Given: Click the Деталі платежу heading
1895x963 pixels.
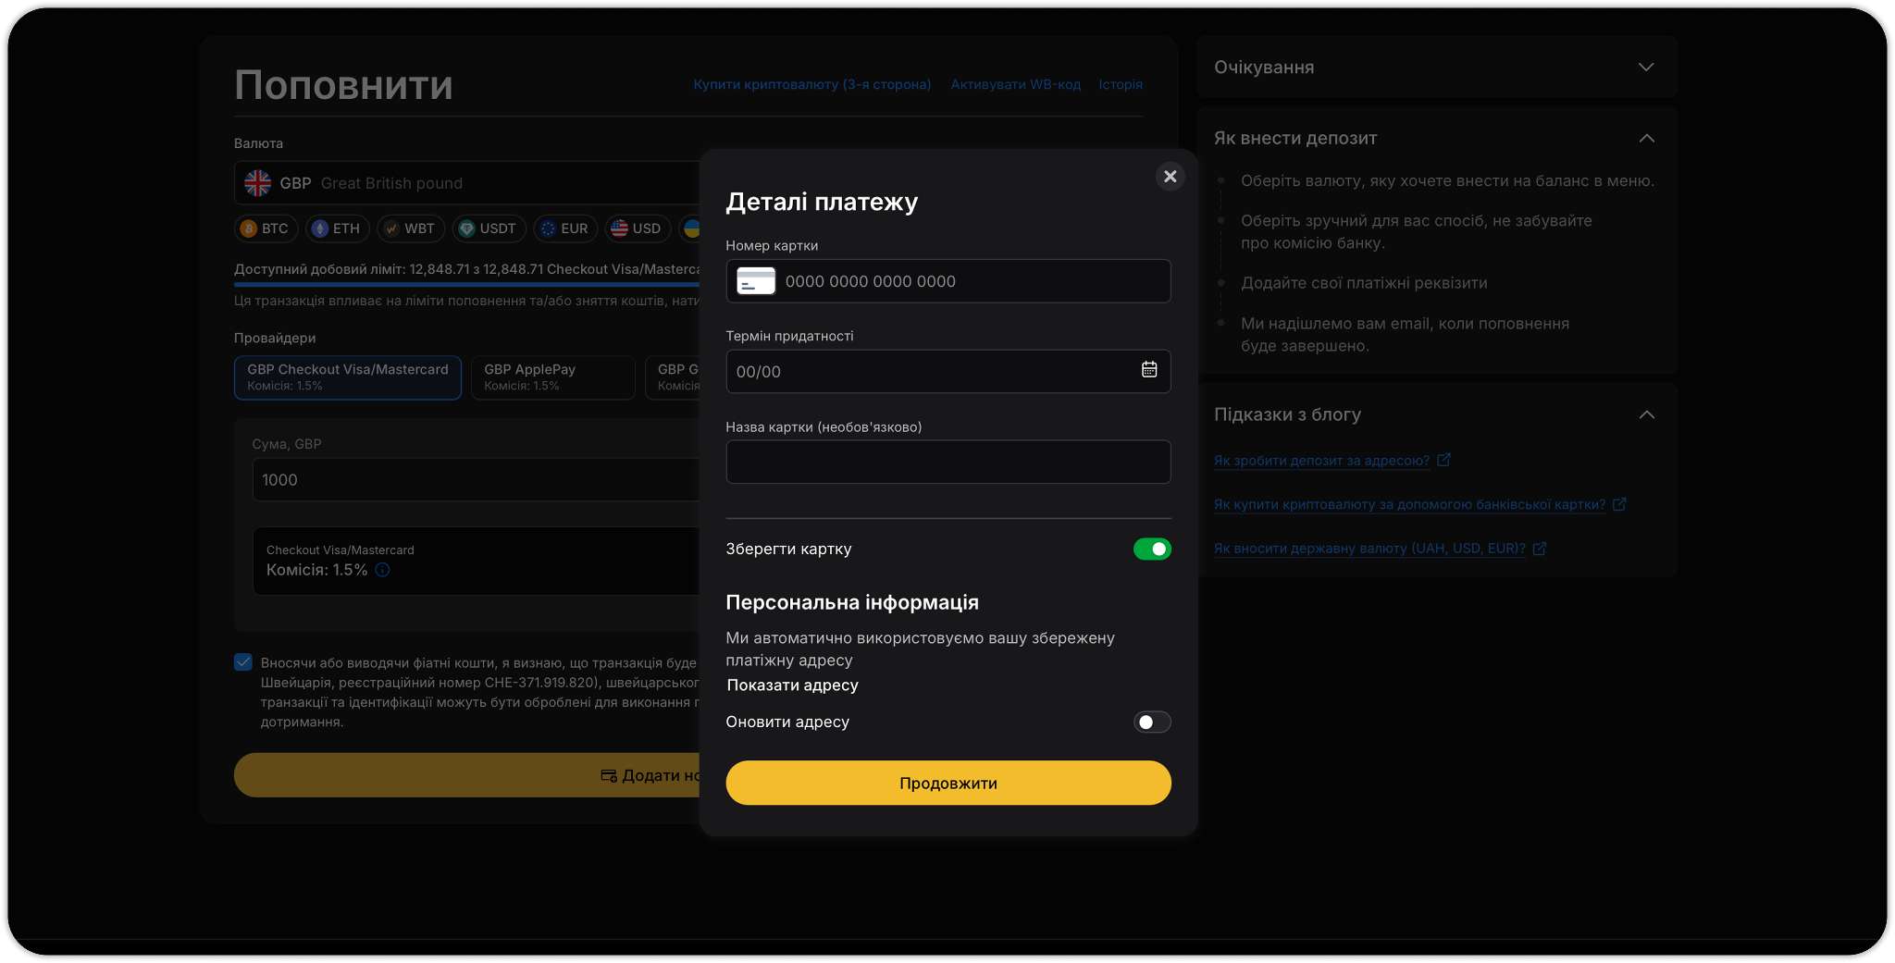Looking at the screenshot, I should coord(822,202).
